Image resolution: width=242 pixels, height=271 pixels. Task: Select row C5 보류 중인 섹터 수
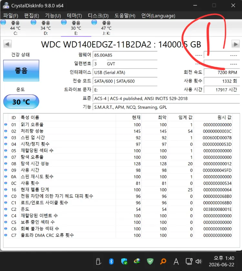click(x=118, y=222)
